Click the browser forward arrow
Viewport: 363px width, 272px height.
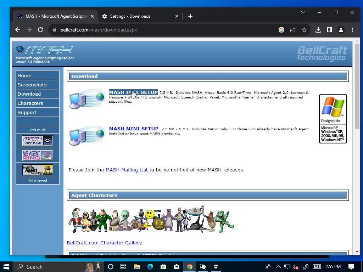click(x=29, y=30)
